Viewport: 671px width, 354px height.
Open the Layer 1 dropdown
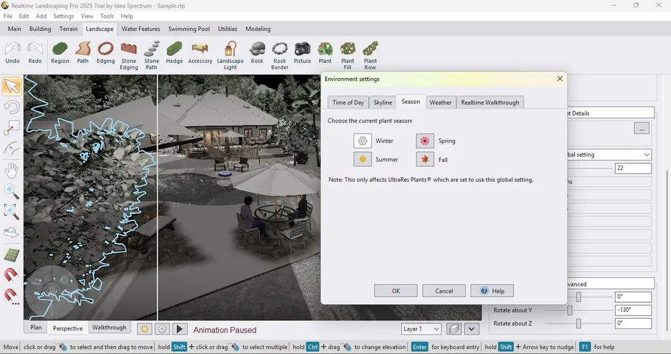point(421,329)
